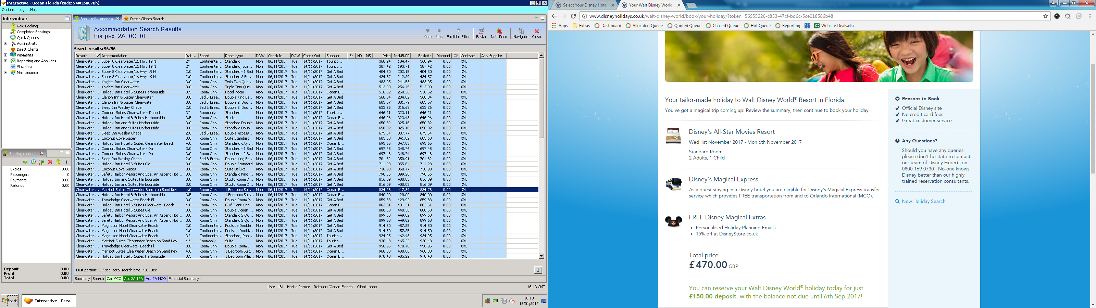The image size is (1096, 308).
Task: Bookmark this page with the star icon
Action: (x=1045, y=16)
